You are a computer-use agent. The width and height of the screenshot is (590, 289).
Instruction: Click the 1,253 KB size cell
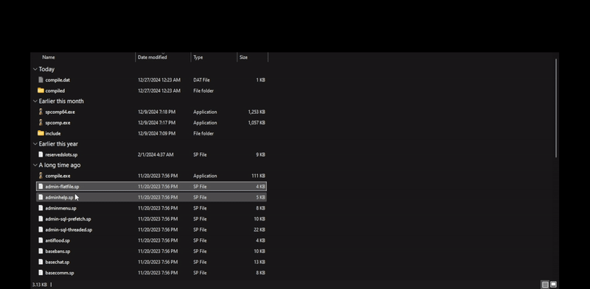pyautogui.click(x=257, y=112)
